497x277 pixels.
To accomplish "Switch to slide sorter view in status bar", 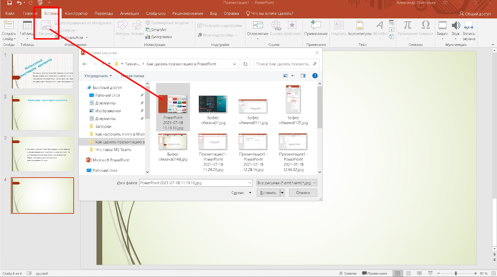I will (408, 273).
